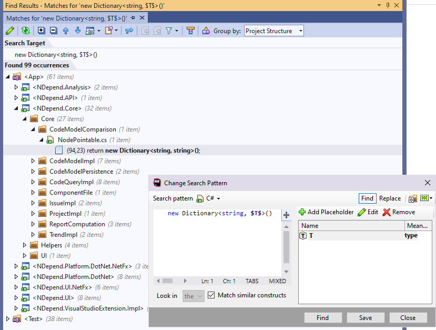Pin the Find Results window
This screenshot has width=436, height=330.
click(x=389, y=5)
